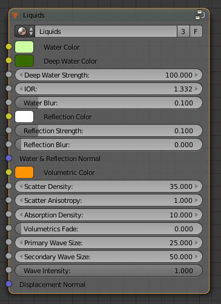Screen dimensions: 221x304
Task: Open the orange Volumetric Color swatch
Action: [24, 173]
